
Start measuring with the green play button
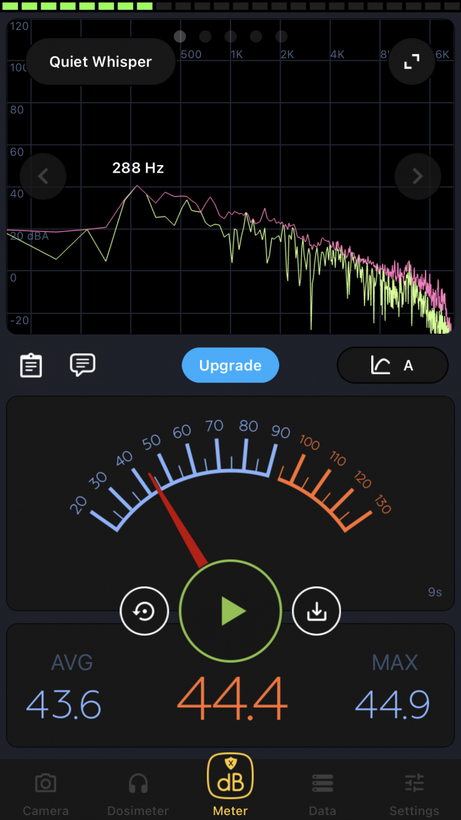pos(230,611)
